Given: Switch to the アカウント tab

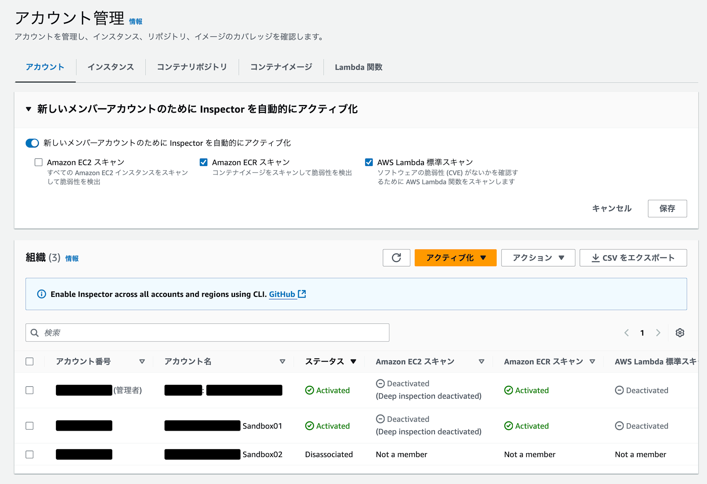Looking at the screenshot, I should (x=45, y=67).
